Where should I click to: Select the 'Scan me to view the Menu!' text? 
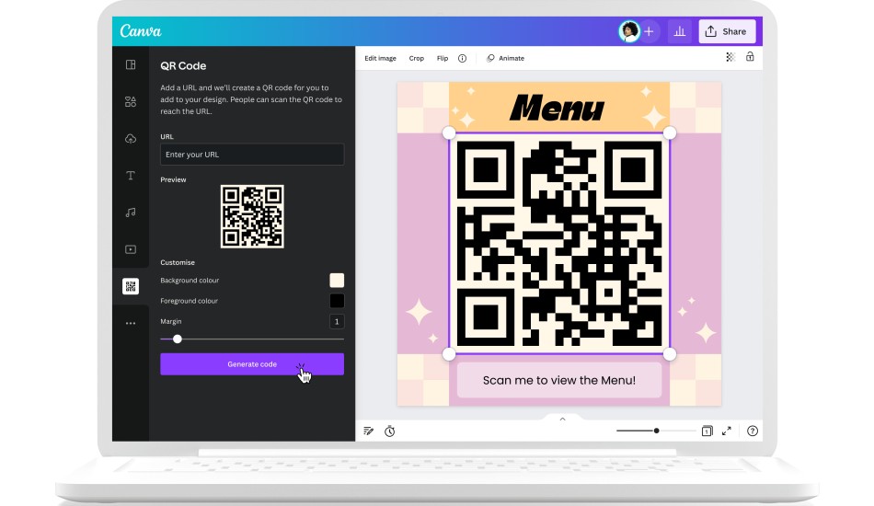[x=559, y=380]
